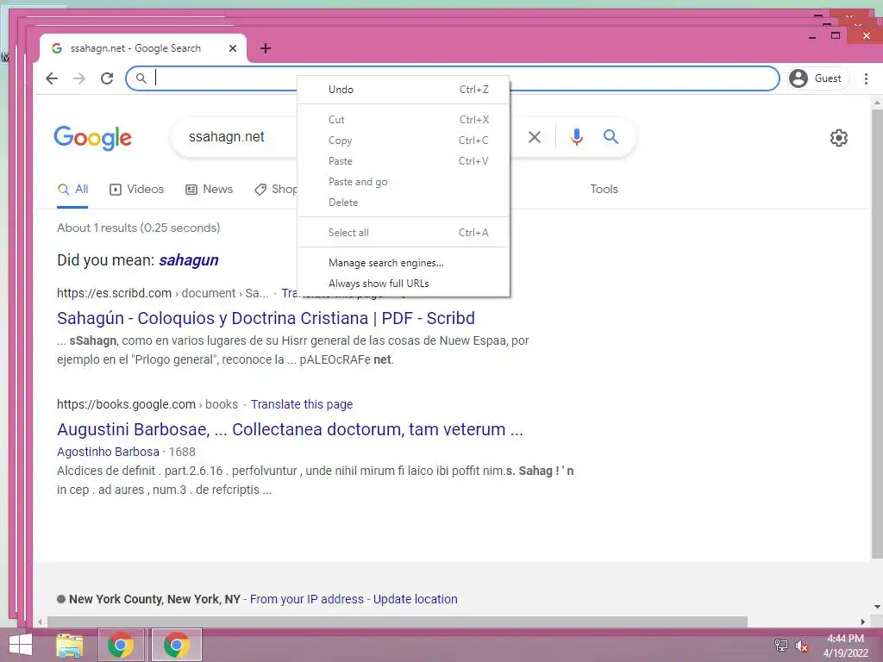Submit search with the blue magnifier icon
Image resolution: width=883 pixels, height=662 pixels.
point(611,137)
